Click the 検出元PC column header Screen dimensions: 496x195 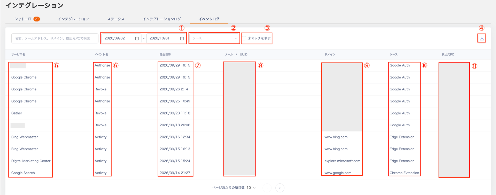click(x=448, y=54)
